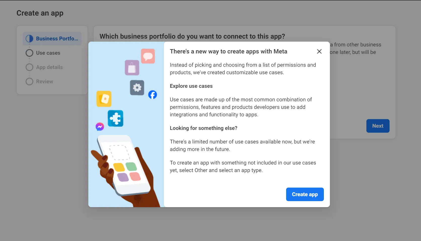
Task: Click the paragraph starting "There's a limited number"
Action: (242, 145)
